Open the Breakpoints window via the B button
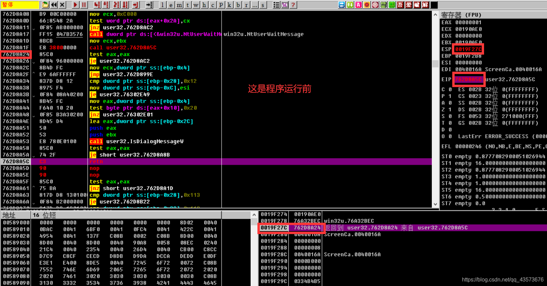 click(238, 5)
